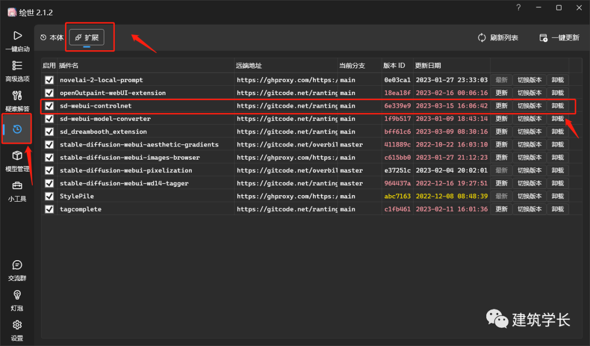Toggle the wd14-tagger extension checkbox
The height and width of the screenshot is (346, 590).
pyautogui.click(x=49, y=183)
